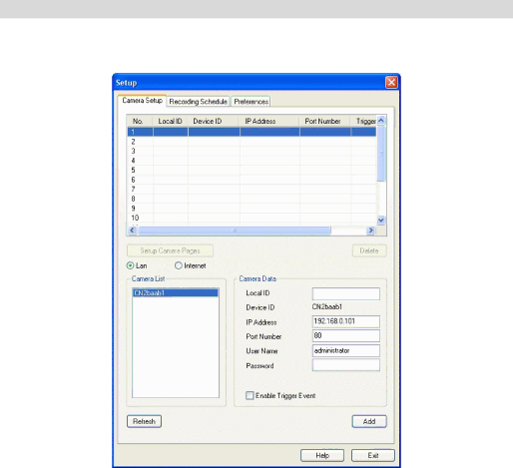Select the Camera Setup tab
Screen dimensions: 513x468
pos(142,101)
